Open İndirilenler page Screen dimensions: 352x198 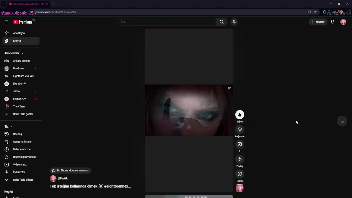(x=21, y=172)
